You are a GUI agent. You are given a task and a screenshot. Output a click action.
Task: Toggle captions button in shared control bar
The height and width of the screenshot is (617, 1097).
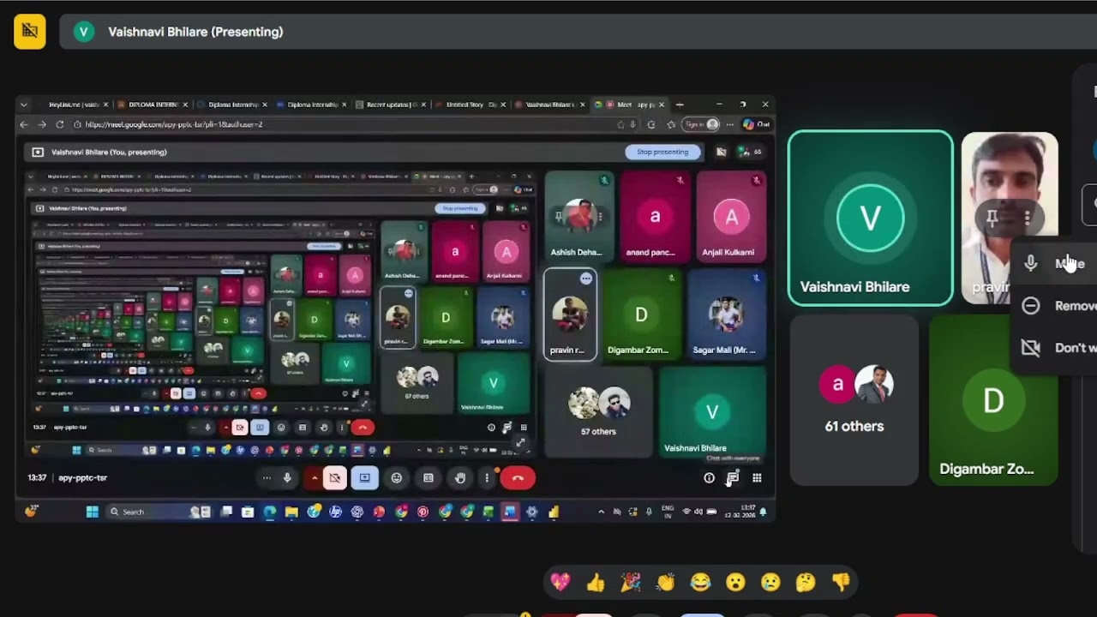pos(429,478)
